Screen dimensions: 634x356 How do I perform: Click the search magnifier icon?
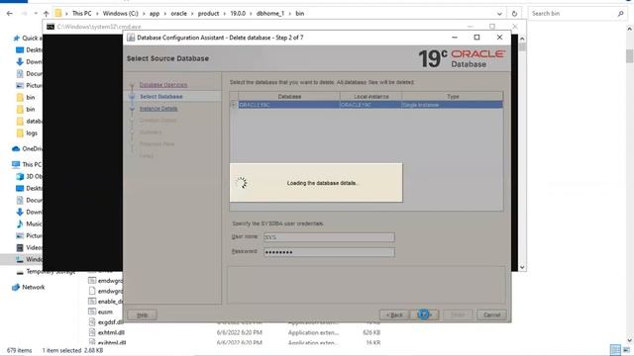pyautogui.click(x=621, y=13)
